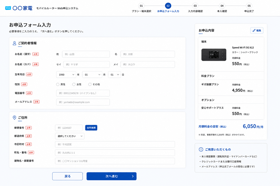This screenshot has width=280, height=186.
Task: Click the Speed Wi-Fi 5G X12 product name
Action: click(x=243, y=47)
